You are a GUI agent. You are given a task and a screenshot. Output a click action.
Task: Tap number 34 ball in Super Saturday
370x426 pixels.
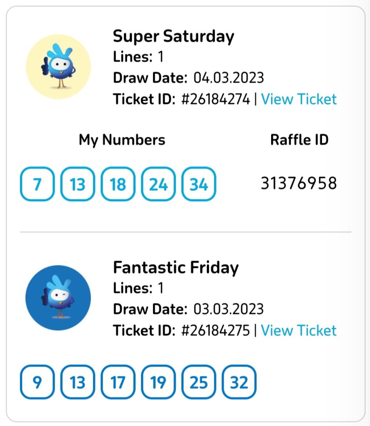(199, 184)
